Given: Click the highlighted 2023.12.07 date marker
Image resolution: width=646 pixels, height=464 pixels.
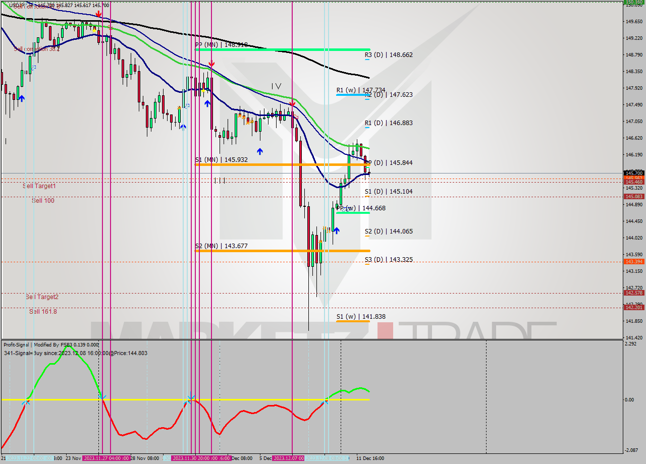Looking at the screenshot, I should click(289, 458).
